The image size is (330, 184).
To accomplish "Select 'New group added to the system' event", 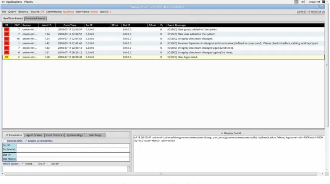I will 192,30.
